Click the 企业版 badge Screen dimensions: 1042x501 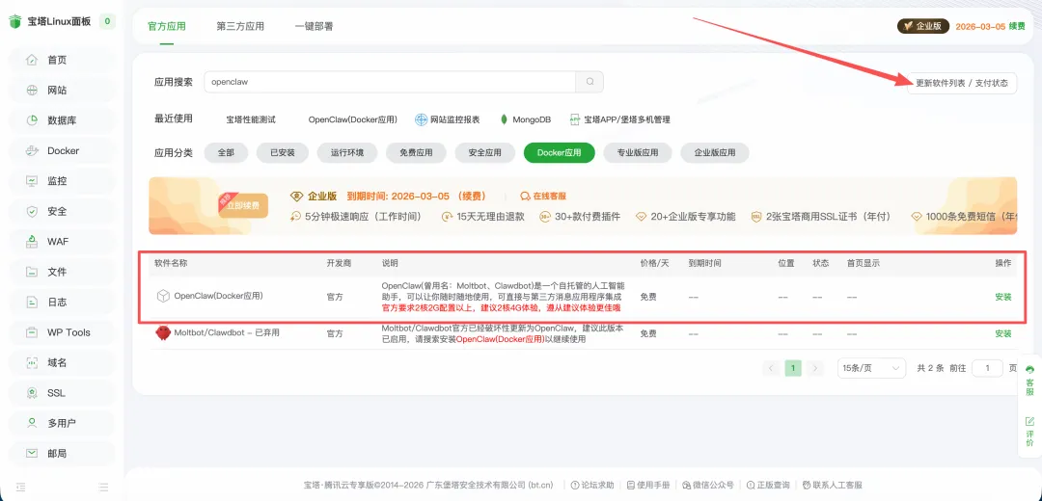pyautogui.click(x=923, y=27)
